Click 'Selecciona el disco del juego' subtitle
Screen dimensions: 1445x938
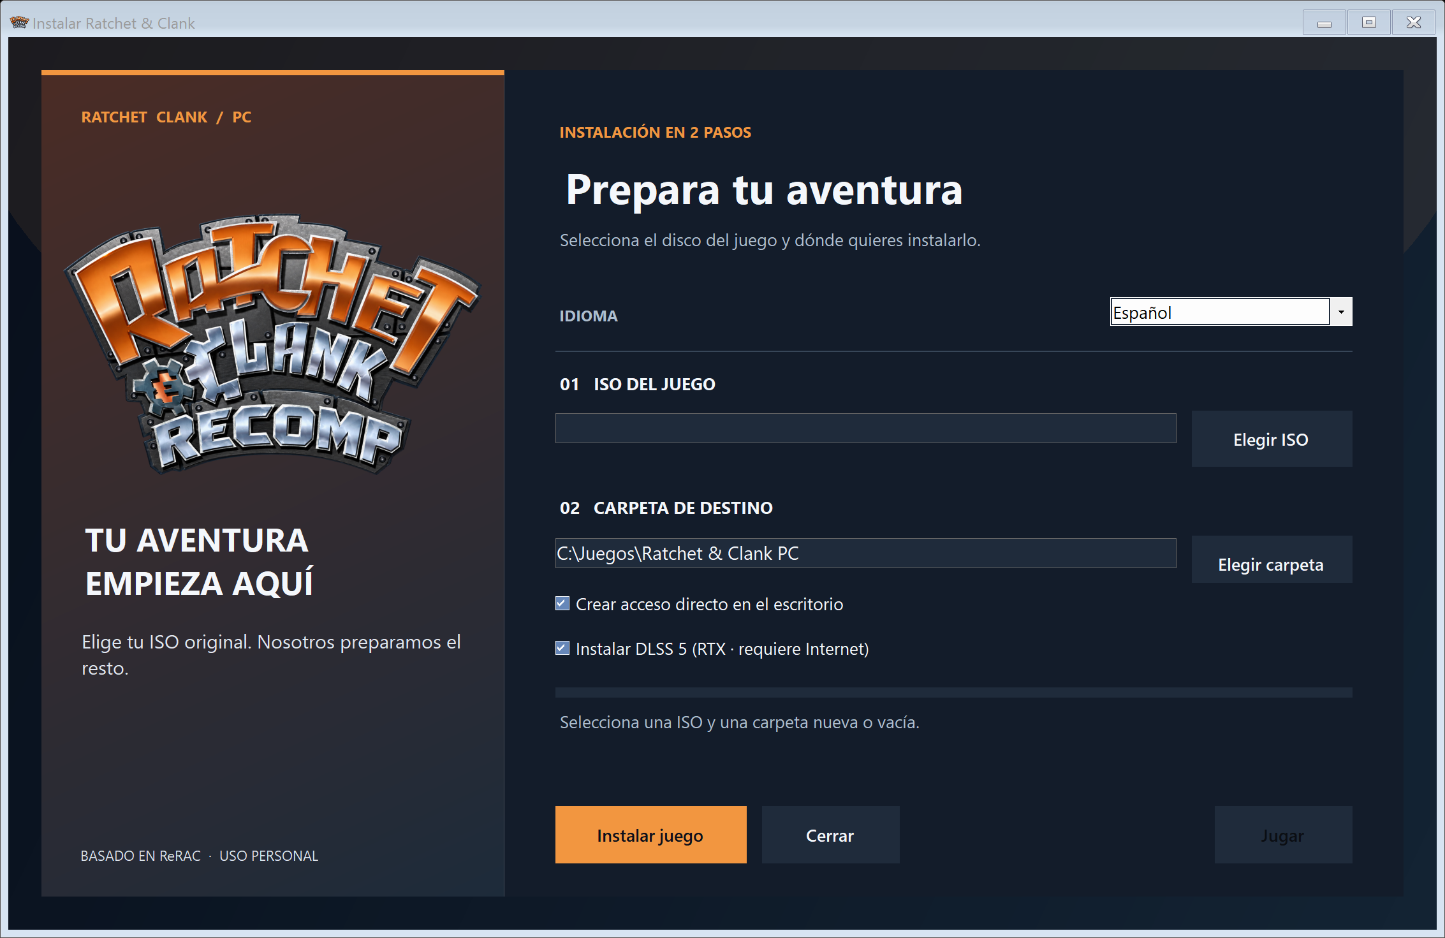tap(770, 240)
